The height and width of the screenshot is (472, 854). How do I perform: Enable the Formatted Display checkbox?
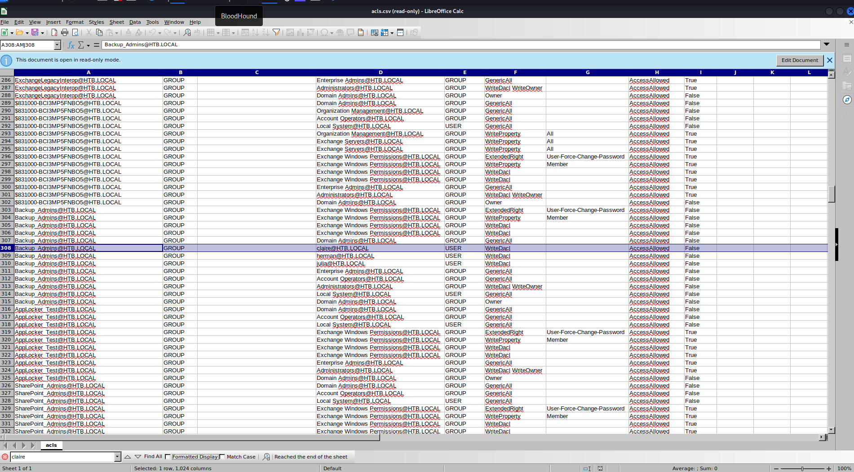pyautogui.click(x=168, y=457)
